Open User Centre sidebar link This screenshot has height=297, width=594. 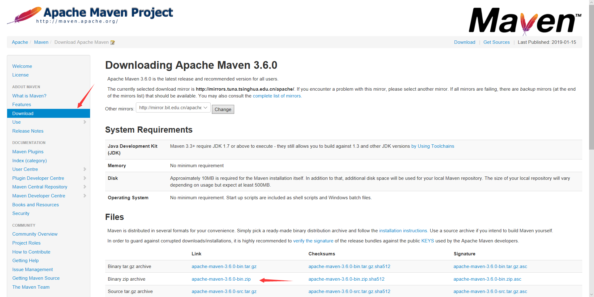[x=25, y=169]
